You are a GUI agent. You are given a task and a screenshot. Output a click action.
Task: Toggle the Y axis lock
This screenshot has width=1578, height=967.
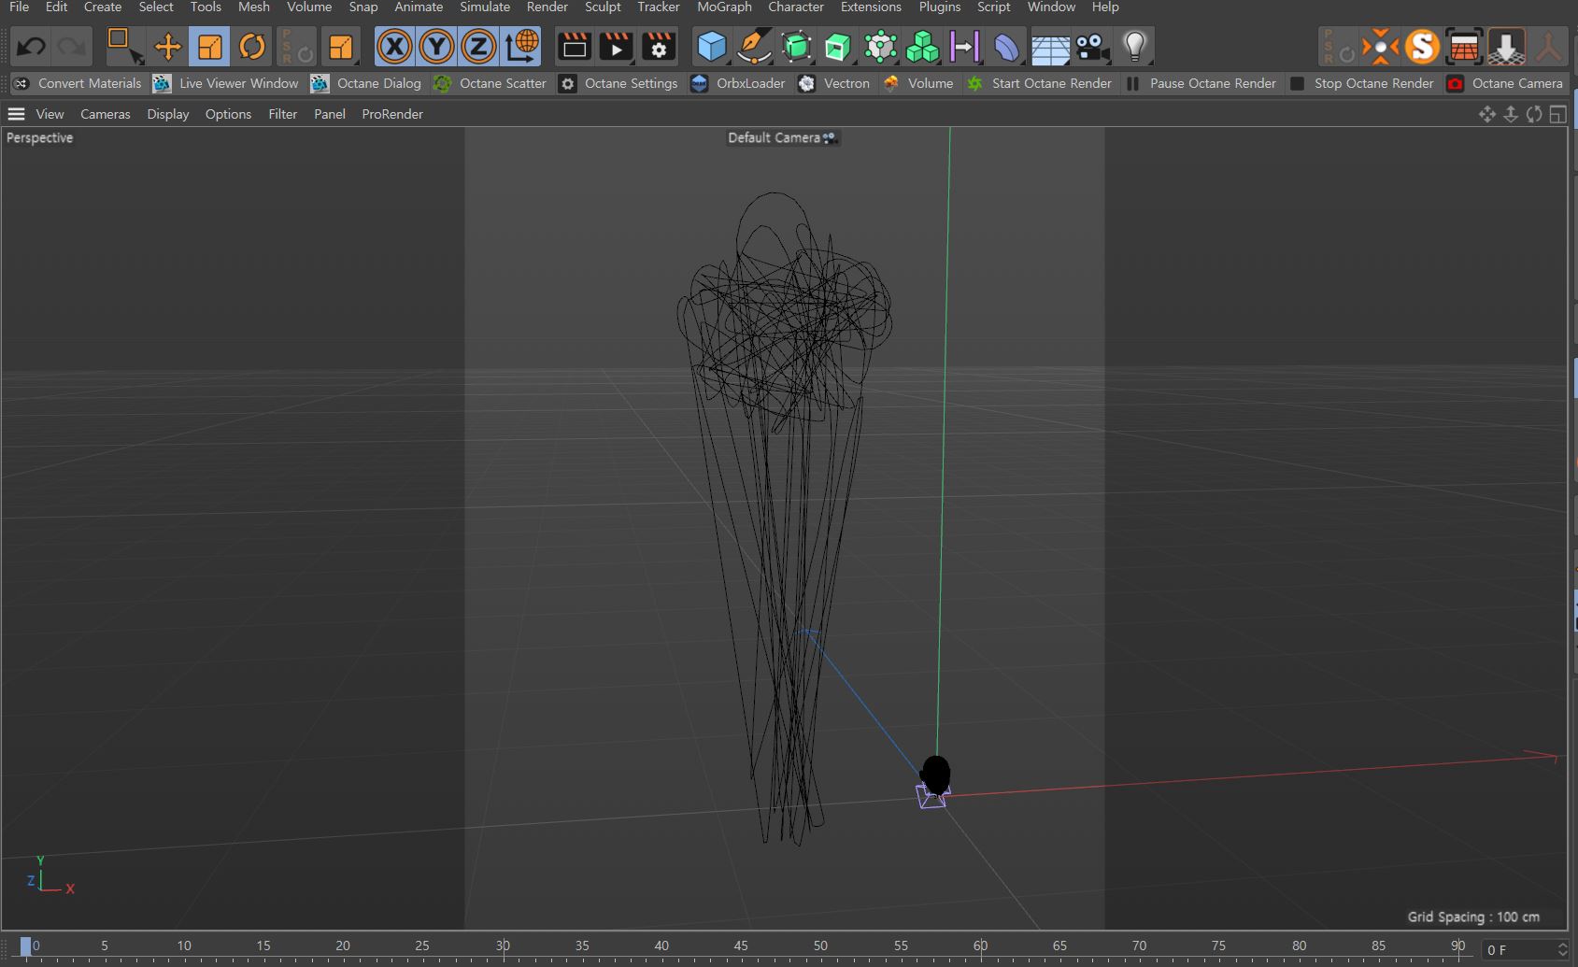click(x=436, y=47)
